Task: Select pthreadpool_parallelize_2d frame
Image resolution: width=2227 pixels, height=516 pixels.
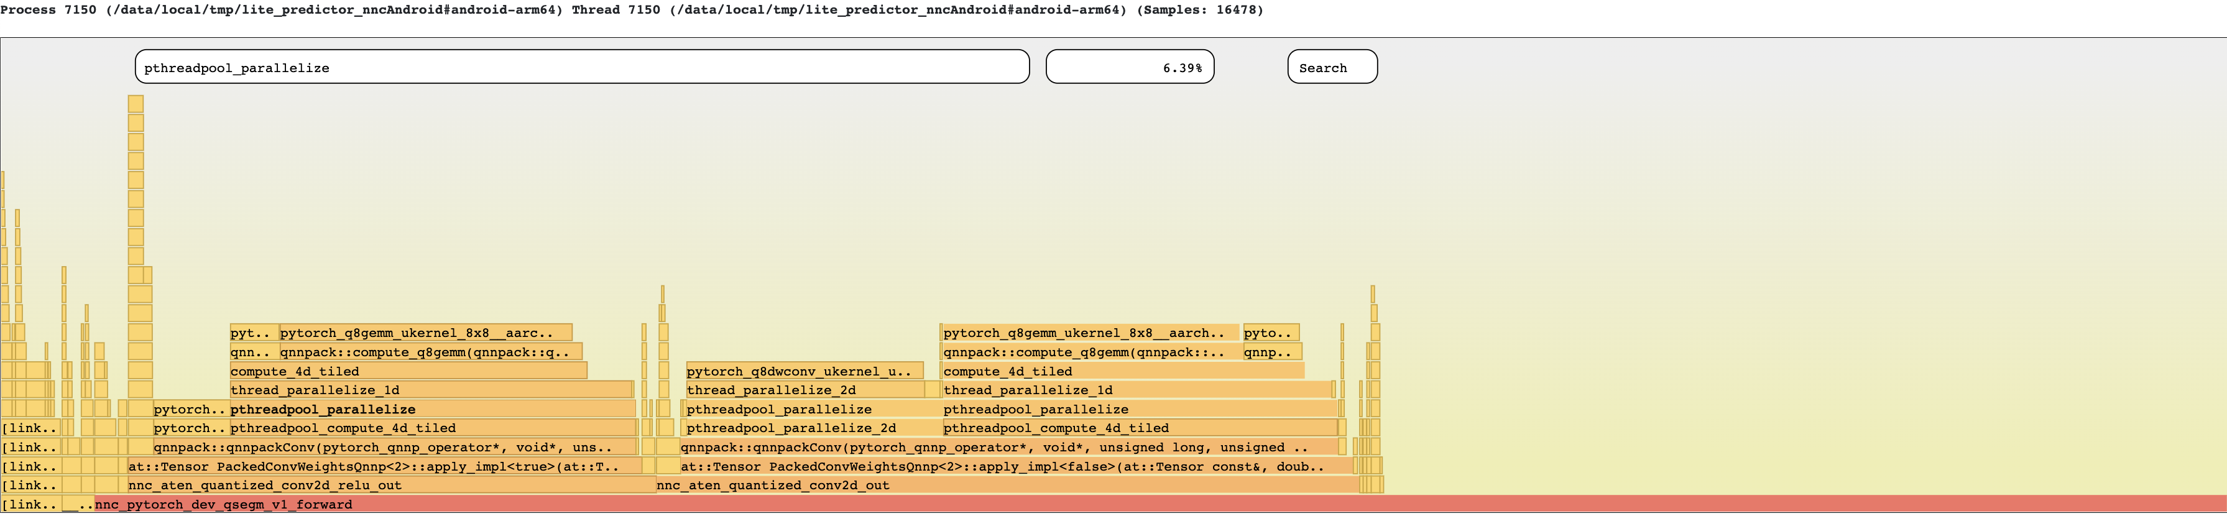Action: point(814,429)
